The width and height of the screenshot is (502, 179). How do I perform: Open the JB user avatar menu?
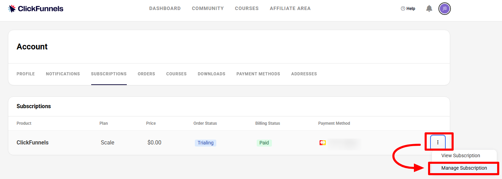click(x=445, y=9)
